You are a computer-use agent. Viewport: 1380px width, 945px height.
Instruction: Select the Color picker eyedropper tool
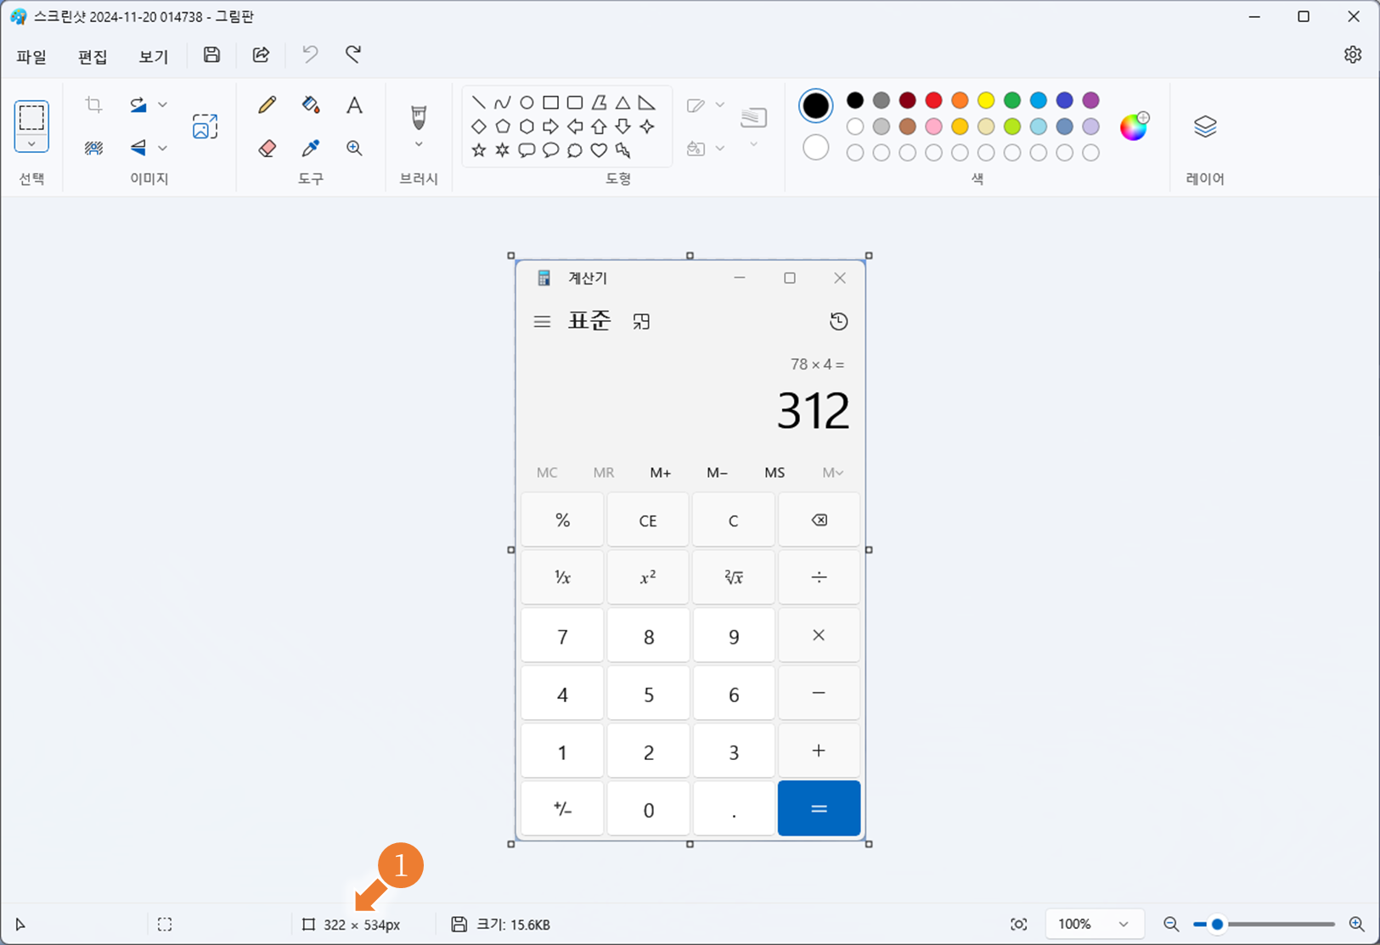pos(311,148)
